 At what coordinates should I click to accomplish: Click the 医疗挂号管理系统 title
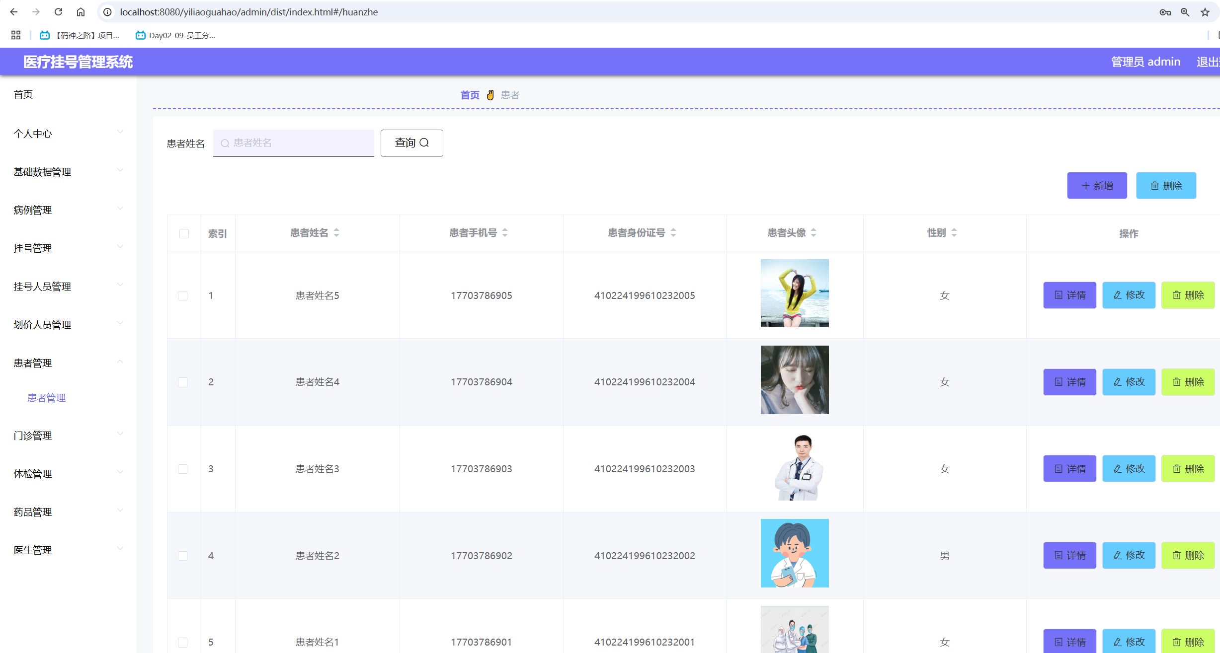tap(78, 62)
